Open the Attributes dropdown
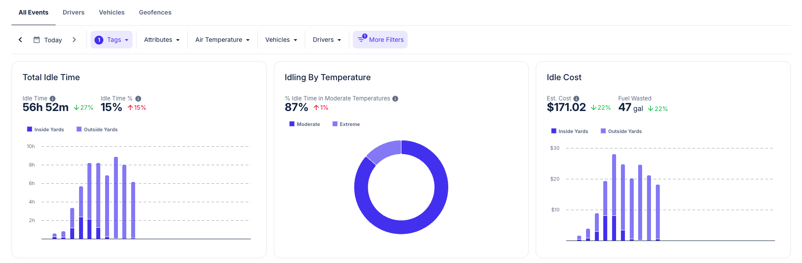 pos(162,40)
